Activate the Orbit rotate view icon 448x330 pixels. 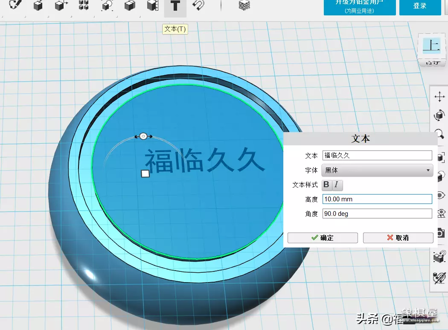point(439,115)
